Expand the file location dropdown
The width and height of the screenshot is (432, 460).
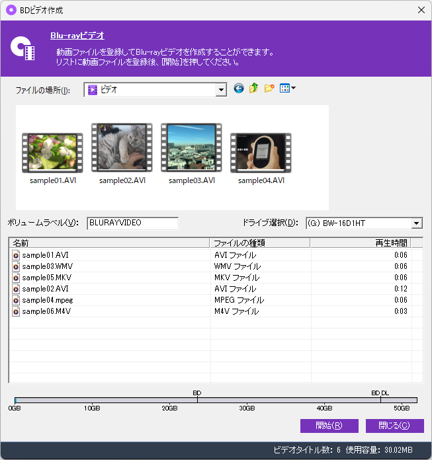click(x=221, y=90)
